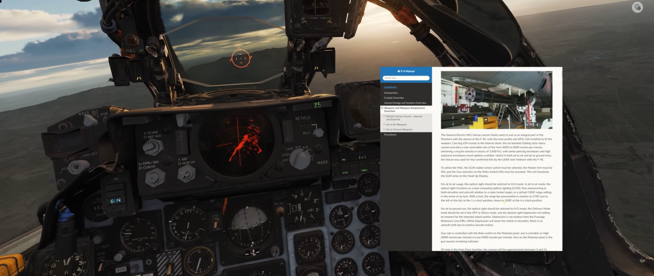This screenshot has width=654, height=276.
Task: Open the Cockpit Overview section
Action: [394, 98]
